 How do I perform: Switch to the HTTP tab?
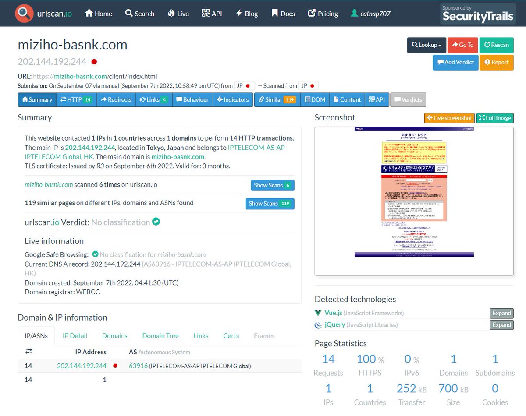click(x=76, y=99)
